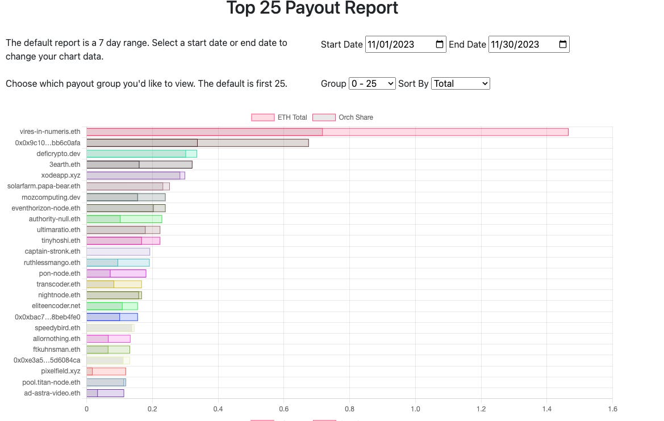Click the authority-null.eth bar
The image size is (664, 421).
point(124,219)
